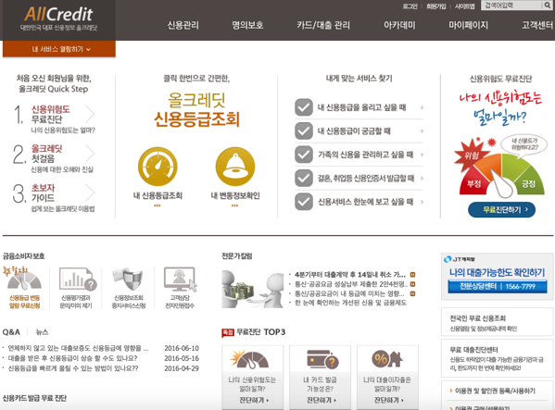
Task: Click 진단하기 under 나의 신용위험도는 얼마일까
Action: (254, 401)
